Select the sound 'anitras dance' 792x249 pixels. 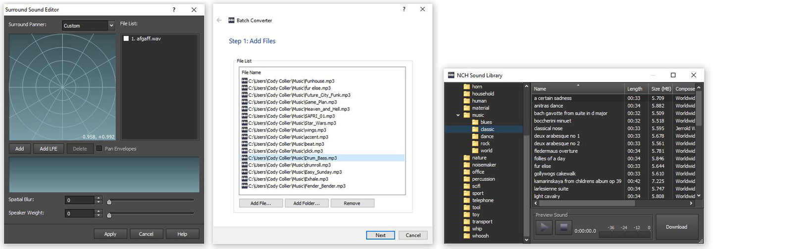tap(614, 106)
